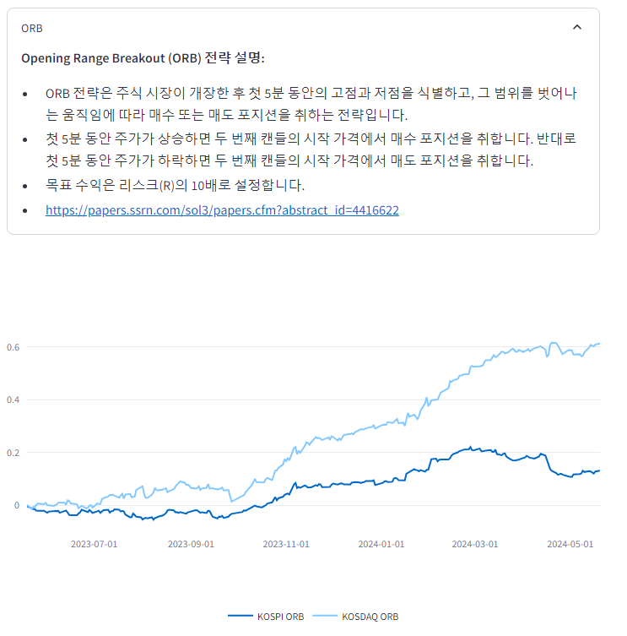This screenshot has height=636, width=627.
Task: Click the 2023-09-01 x-axis label
Action: pyautogui.click(x=191, y=544)
